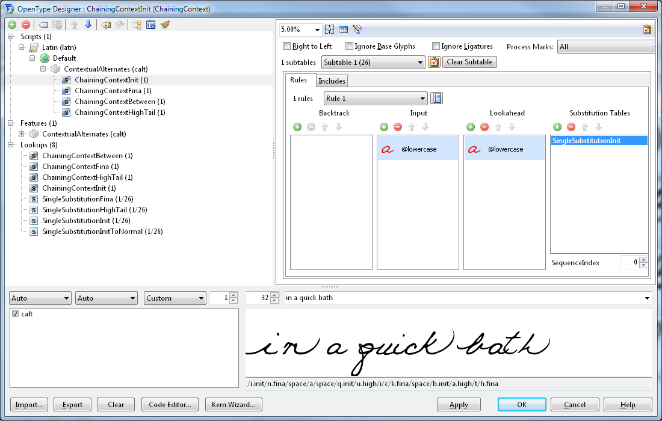Move Input item up with arrow
662x421 pixels.
411,127
